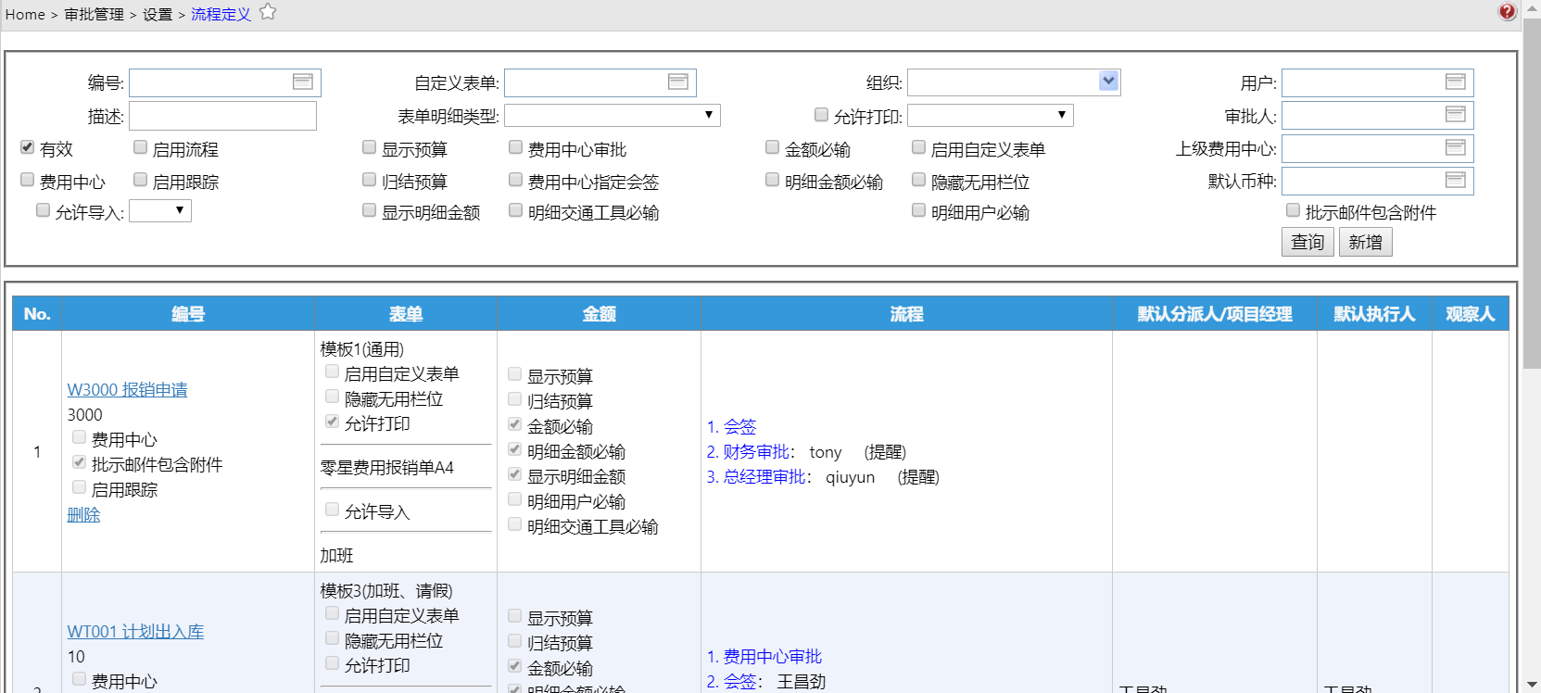Open step 1. 费用中心审批 in WT001 flow
This screenshot has height=693, width=1541.
pos(765,657)
